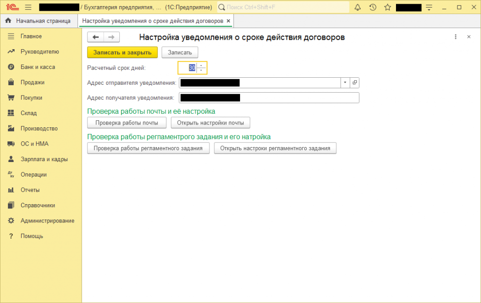Viewport: 481px width, 303px height.
Task: Open Производство section
Action: 39,128
